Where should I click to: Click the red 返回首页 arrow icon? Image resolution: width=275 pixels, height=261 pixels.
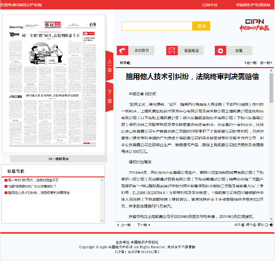pyautogui.click(x=123, y=51)
